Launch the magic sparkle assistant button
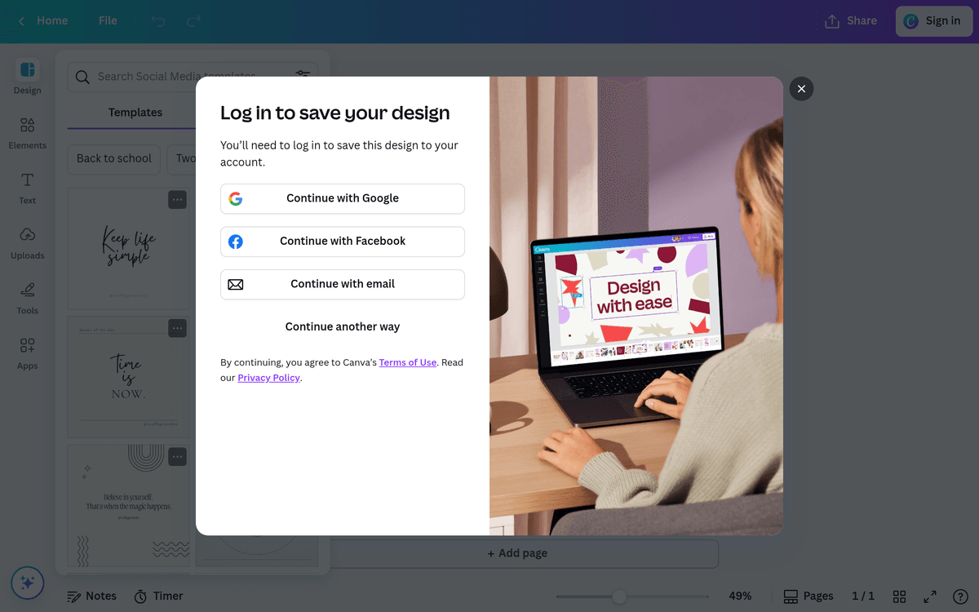Viewport: 979px width, 612px height. (27, 583)
